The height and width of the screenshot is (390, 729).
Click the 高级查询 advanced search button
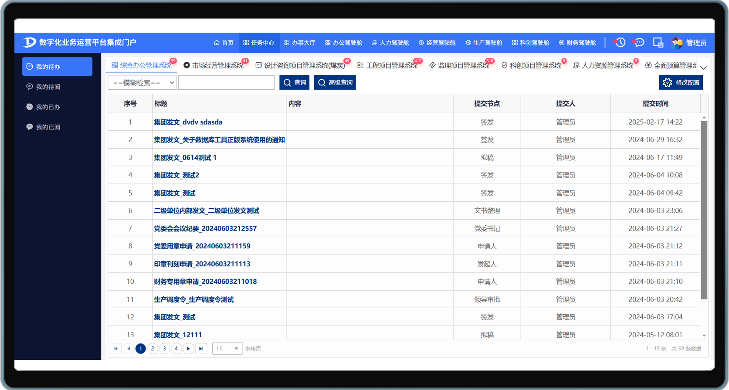pyautogui.click(x=335, y=82)
